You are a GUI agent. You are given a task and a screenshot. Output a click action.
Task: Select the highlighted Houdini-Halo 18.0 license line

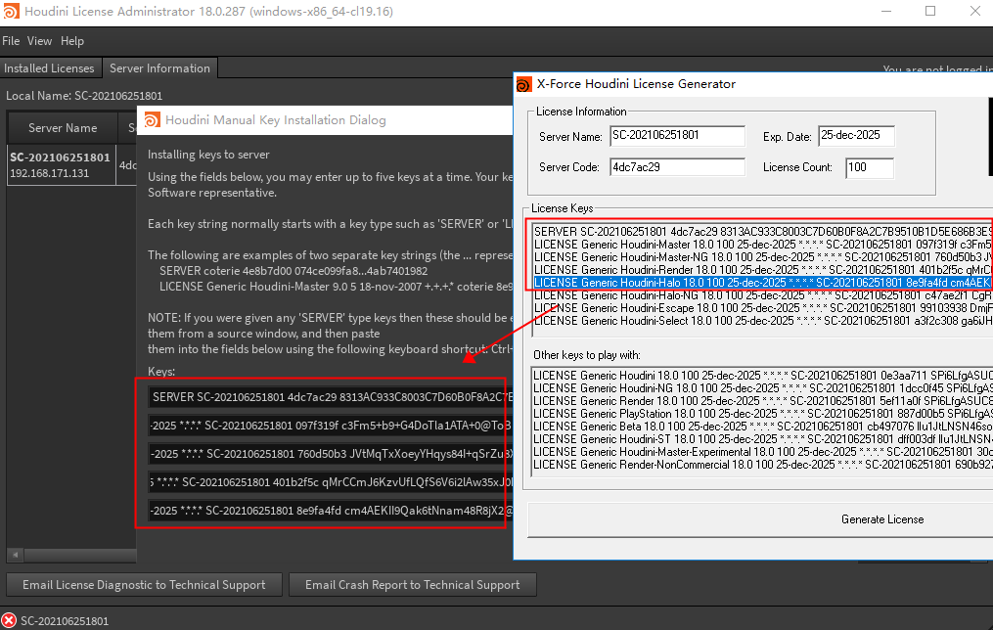click(762, 283)
